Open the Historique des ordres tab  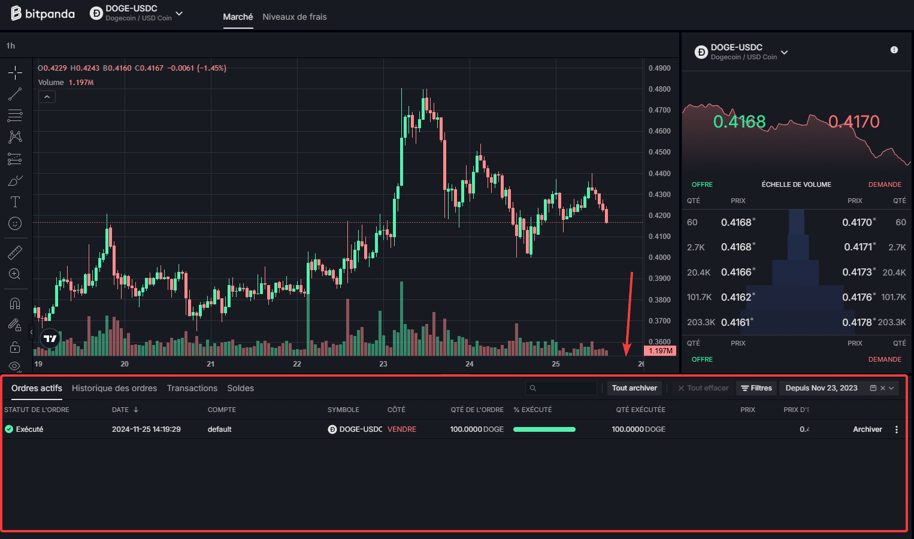tap(114, 388)
